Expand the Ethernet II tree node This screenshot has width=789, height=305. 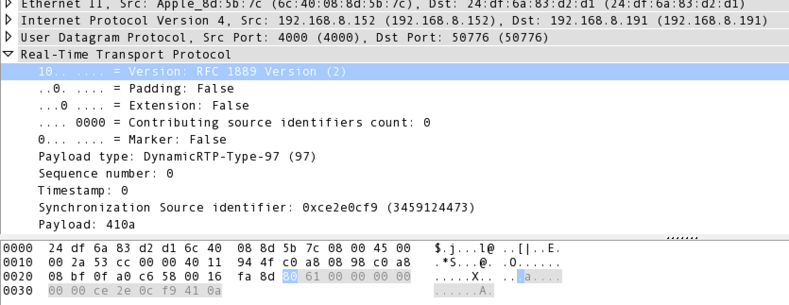[8, 4]
